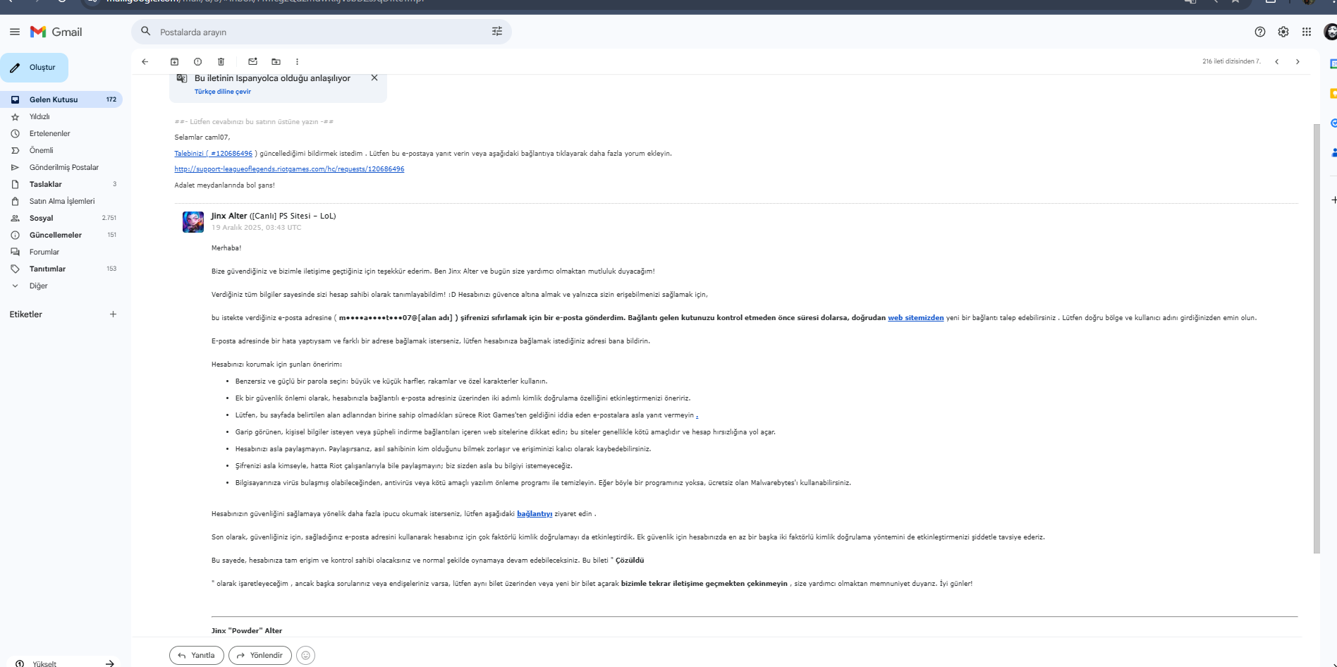Open bağlantıyı security tips link
This screenshot has width=1337, height=667.
[535, 514]
